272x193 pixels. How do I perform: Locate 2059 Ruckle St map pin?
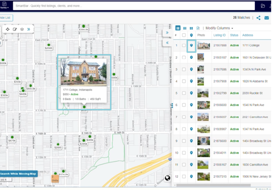[191, 93]
